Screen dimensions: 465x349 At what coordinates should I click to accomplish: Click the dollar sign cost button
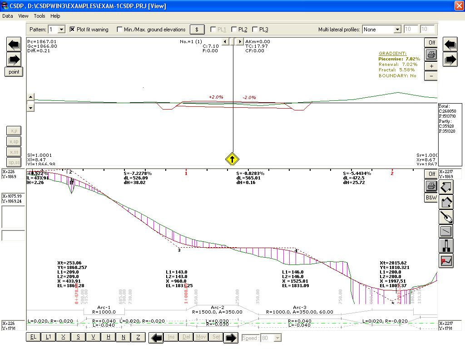(197, 30)
